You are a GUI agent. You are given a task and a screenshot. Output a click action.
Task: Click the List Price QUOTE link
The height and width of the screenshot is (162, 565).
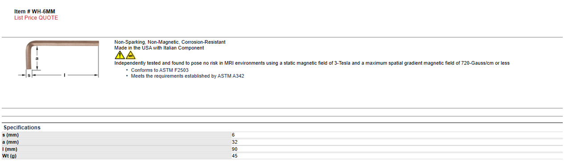click(x=36, y=18)
